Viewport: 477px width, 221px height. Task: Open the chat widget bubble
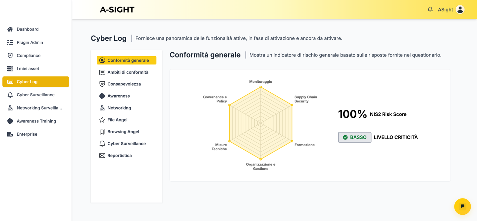point(462,206)
